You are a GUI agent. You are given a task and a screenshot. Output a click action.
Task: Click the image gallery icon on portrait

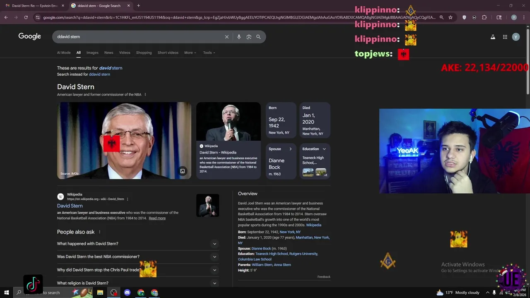tap(182, 171)
